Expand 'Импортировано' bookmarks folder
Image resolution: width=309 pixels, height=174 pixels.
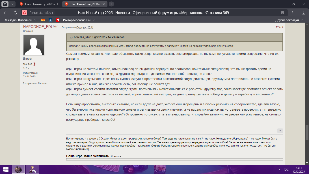(79, 20)
